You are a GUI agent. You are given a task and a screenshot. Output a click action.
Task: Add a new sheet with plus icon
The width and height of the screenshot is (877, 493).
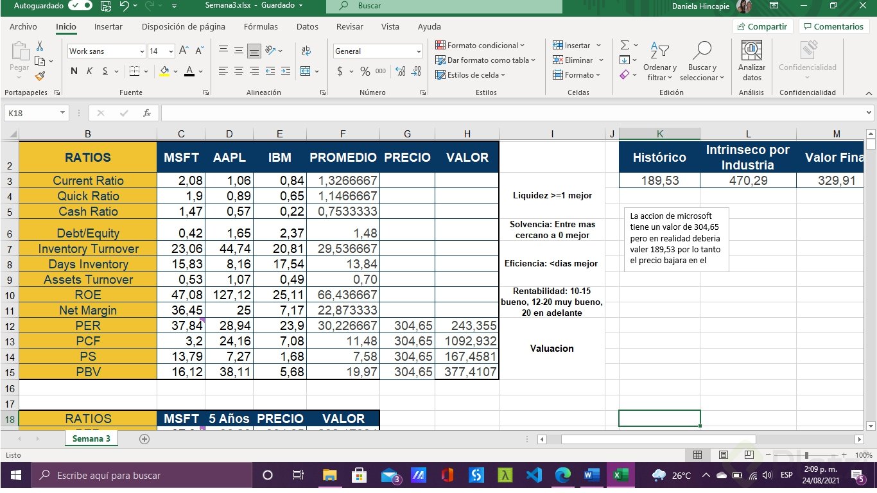[144, 439]
